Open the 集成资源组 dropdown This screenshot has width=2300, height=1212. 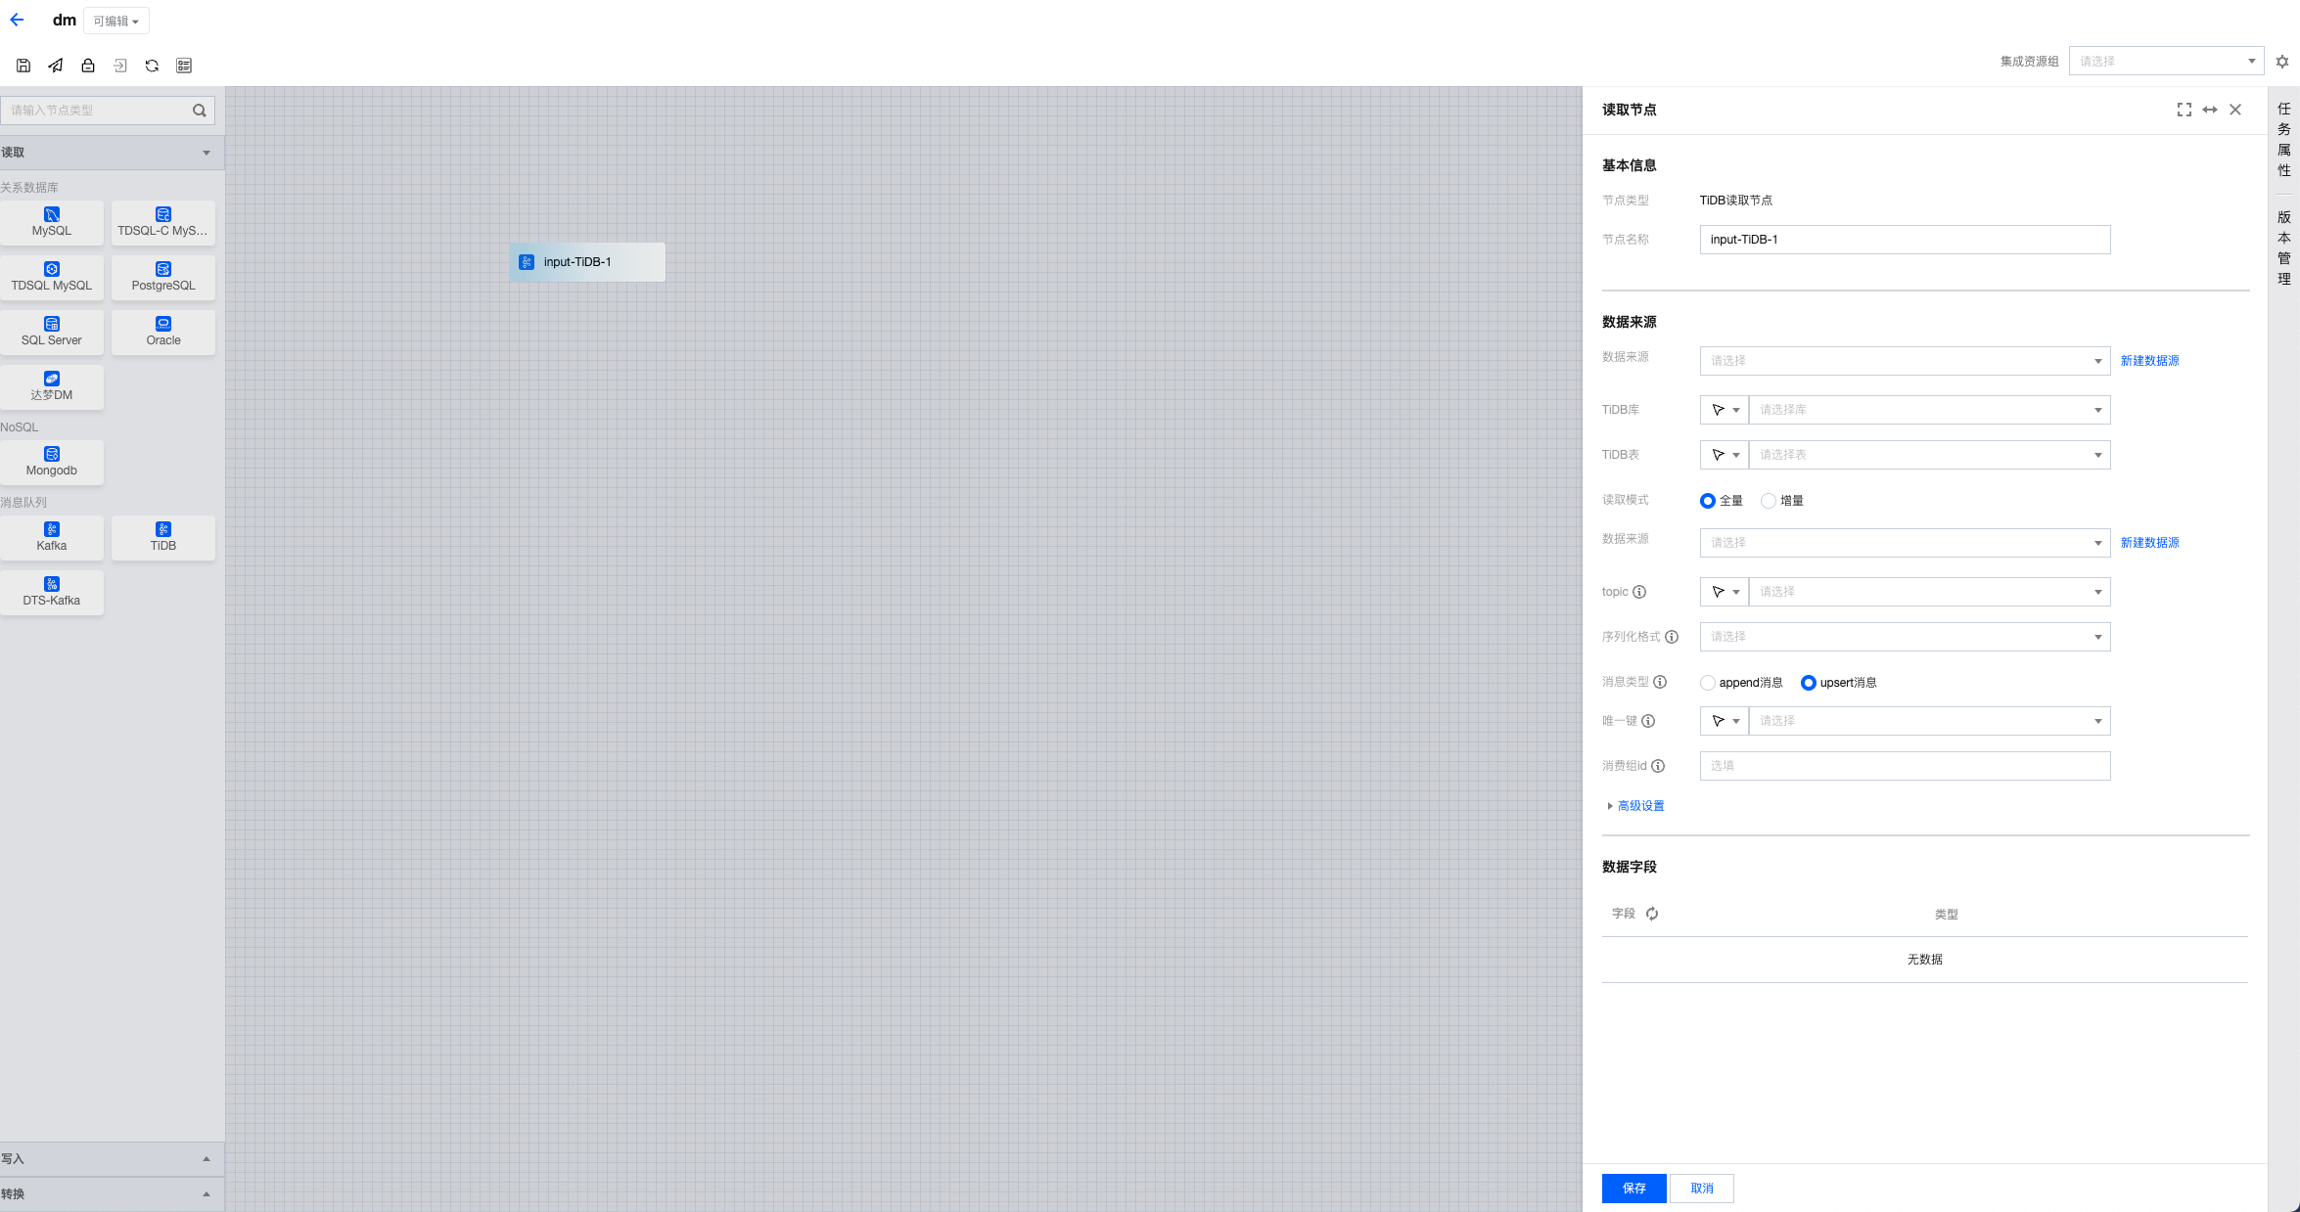coord(2165,62)
